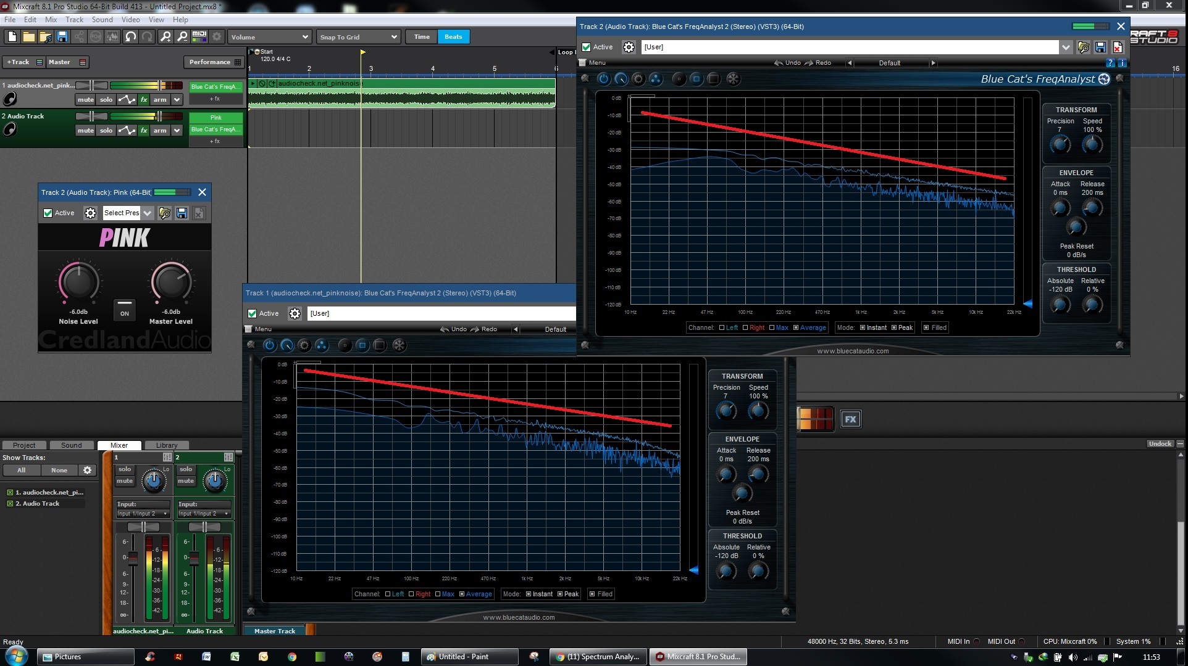Viewport: 1188px width, 666px height.
Task: Open Show Tracks settings gear in mixer
Action: tap(87, 470)
